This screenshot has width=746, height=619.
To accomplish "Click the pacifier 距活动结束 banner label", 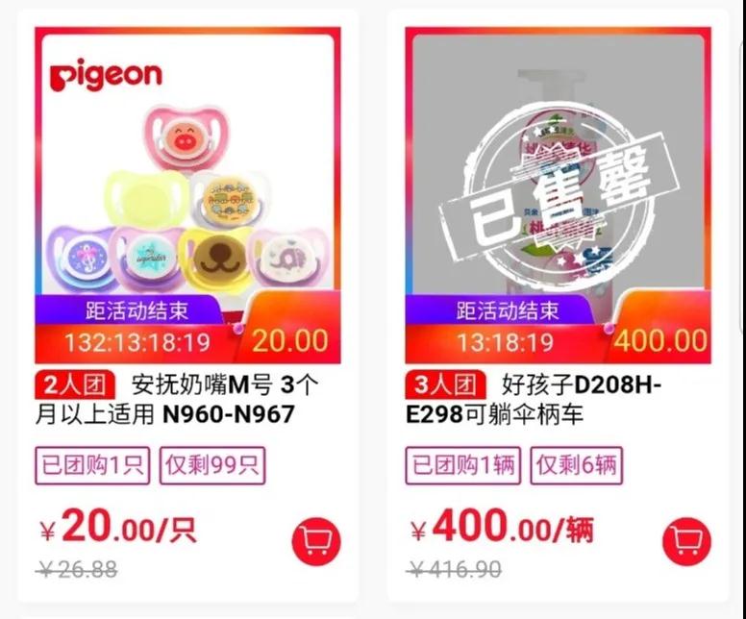I will pyautogui.click(x=137, y=310).
